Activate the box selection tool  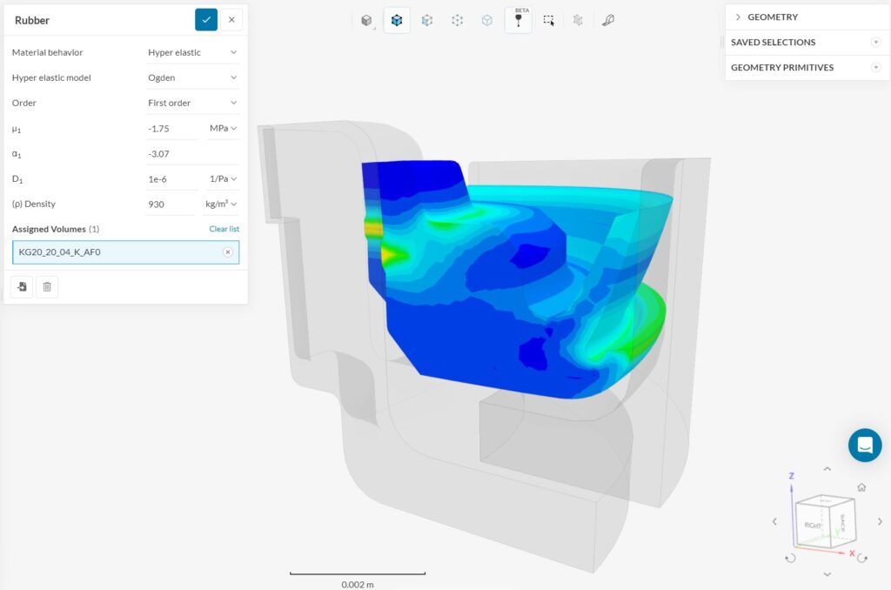coord(548,19)
